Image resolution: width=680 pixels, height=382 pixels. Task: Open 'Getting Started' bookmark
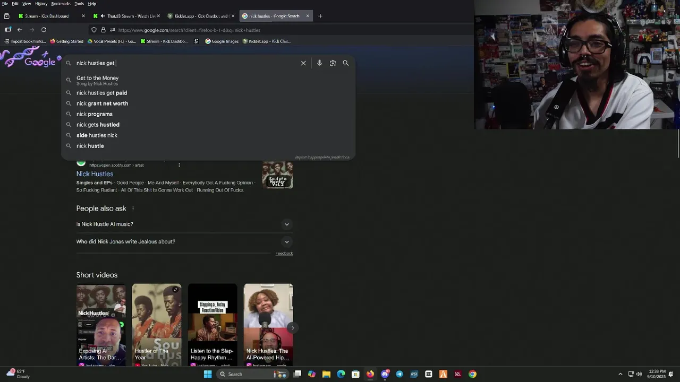click(x=66, y=41)
